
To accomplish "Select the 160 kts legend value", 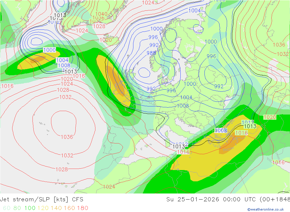I will click(x=69, y=208).
